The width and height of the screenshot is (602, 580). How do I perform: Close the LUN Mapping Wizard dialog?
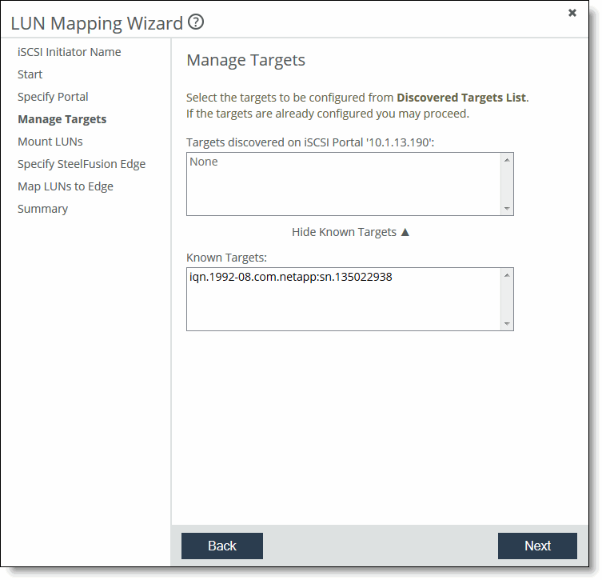tap(572, 13)
